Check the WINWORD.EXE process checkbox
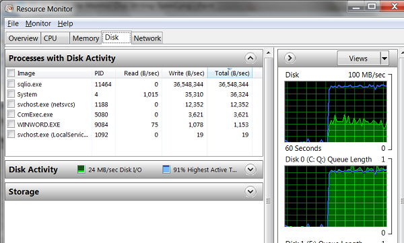 click(11, 125)
